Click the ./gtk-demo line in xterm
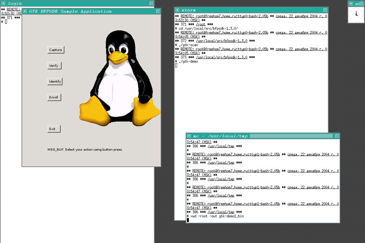Image resolution: width=365 pixels, height=243 pixels. 189,61
